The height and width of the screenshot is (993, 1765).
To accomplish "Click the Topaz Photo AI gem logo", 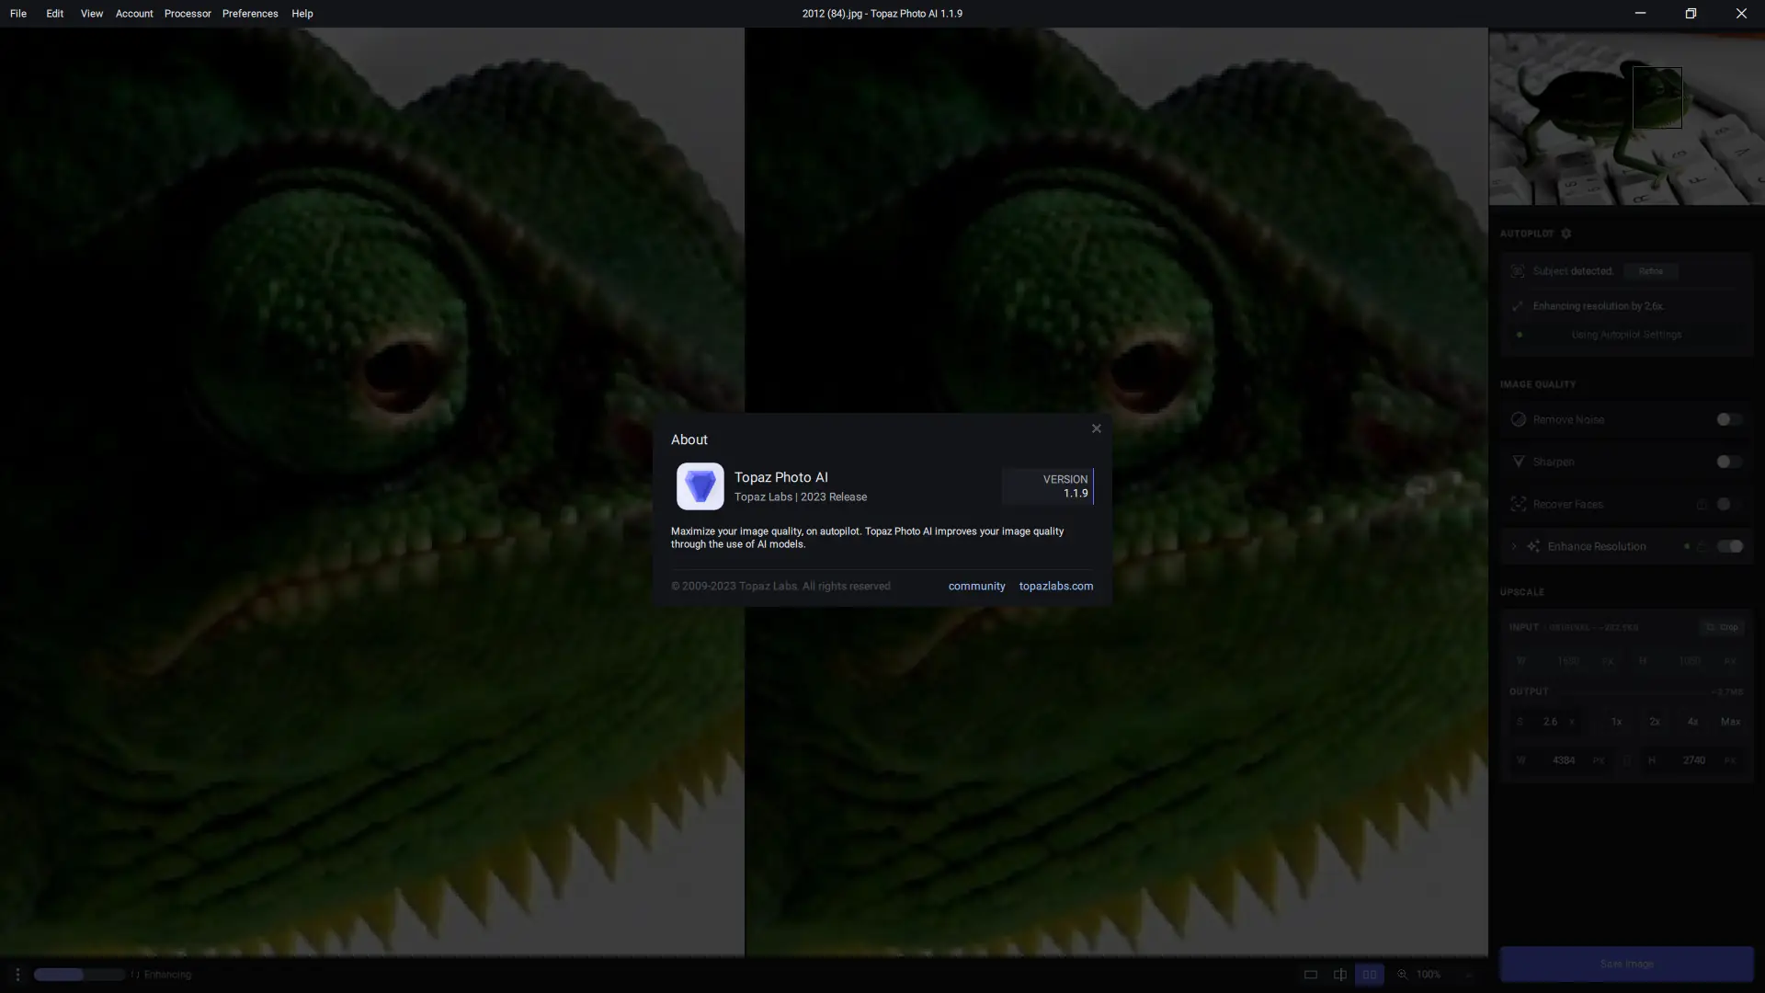I will point(700,485).
